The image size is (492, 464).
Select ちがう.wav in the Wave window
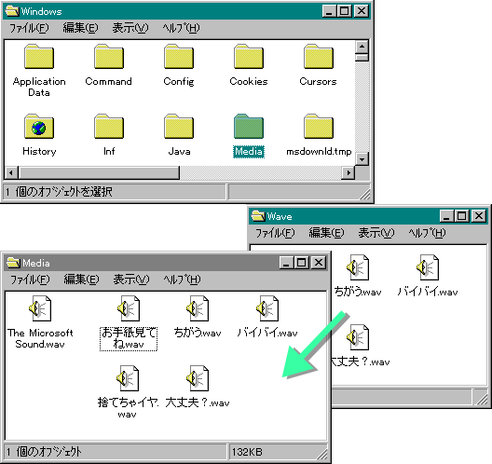(x=358, y=267)
